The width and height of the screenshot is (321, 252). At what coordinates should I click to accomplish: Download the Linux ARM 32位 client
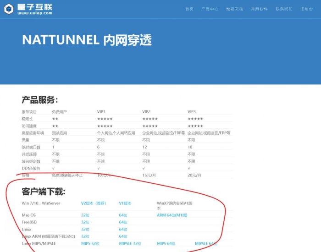[x=85, y=236]
